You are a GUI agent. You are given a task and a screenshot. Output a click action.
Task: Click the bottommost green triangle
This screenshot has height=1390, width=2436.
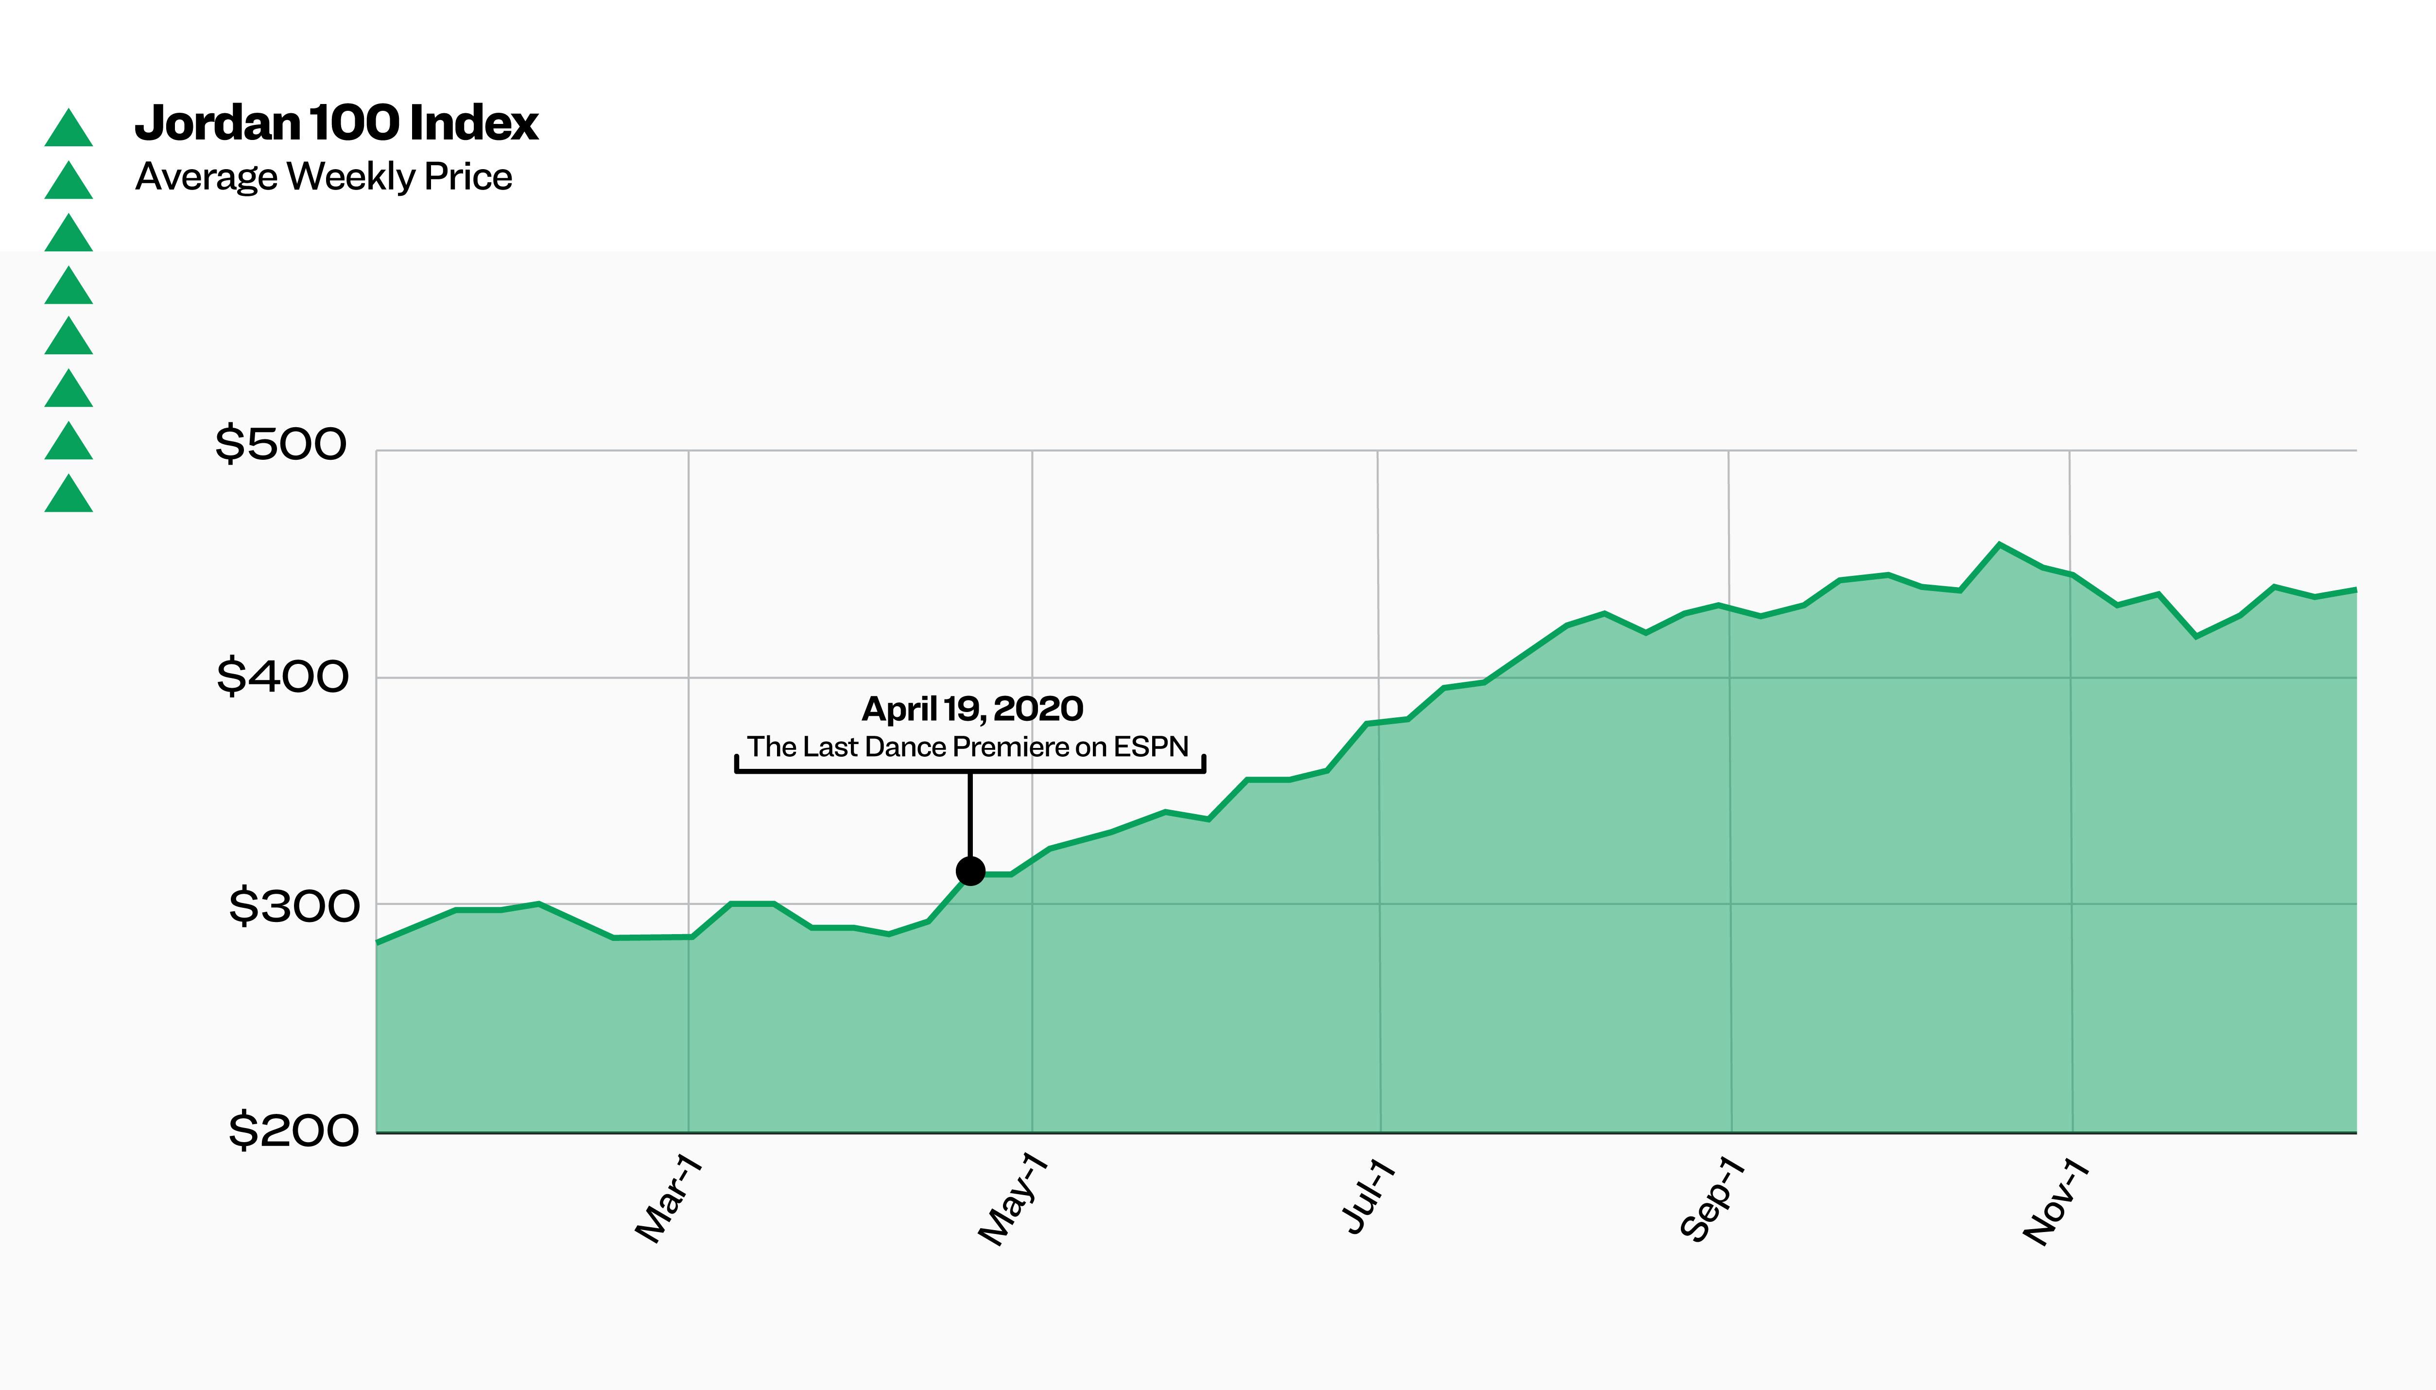tap(69, 495)
